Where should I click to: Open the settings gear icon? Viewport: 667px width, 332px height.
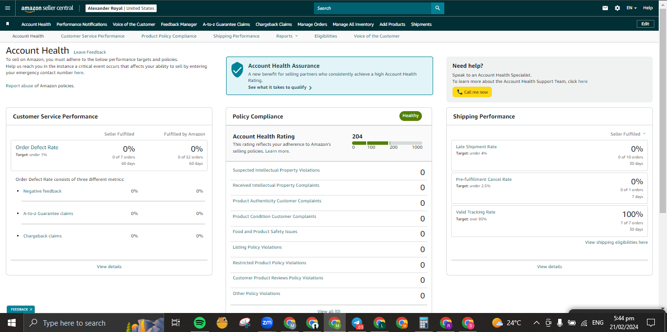pyautogui.click(x=617, y=8)
